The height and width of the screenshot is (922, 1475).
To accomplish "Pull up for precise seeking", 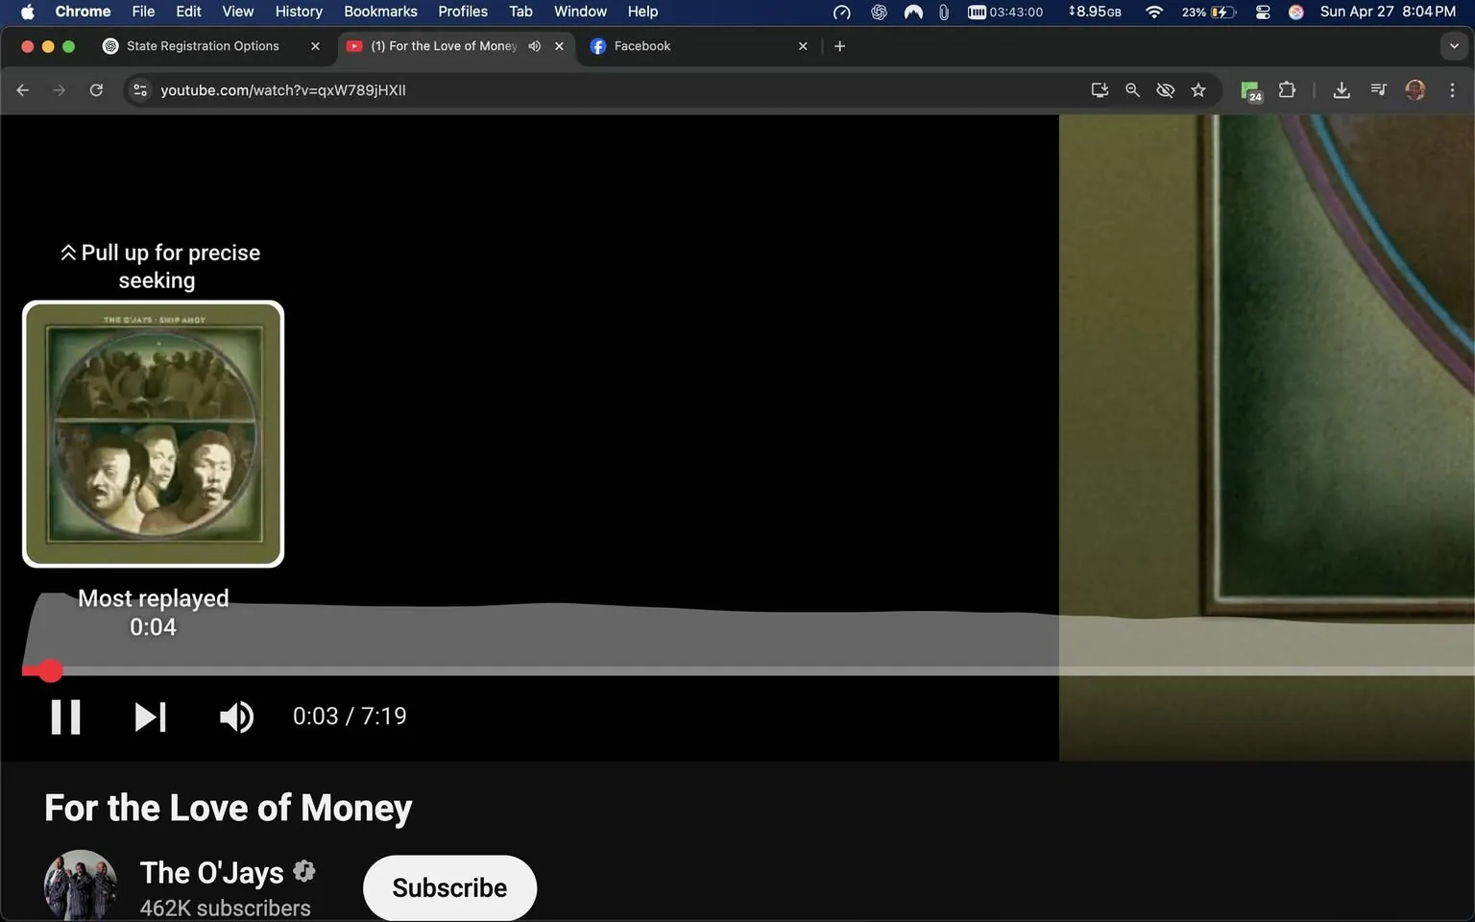I will click(159, 266).
